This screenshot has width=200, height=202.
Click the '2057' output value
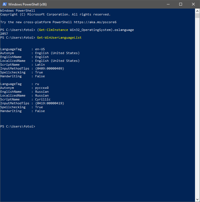tap(4, 34)
